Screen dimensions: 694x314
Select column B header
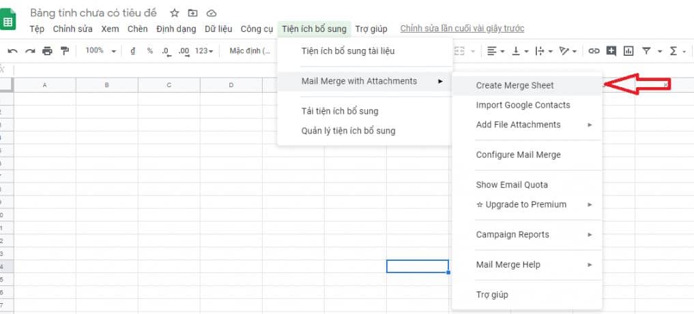point(106,84)
